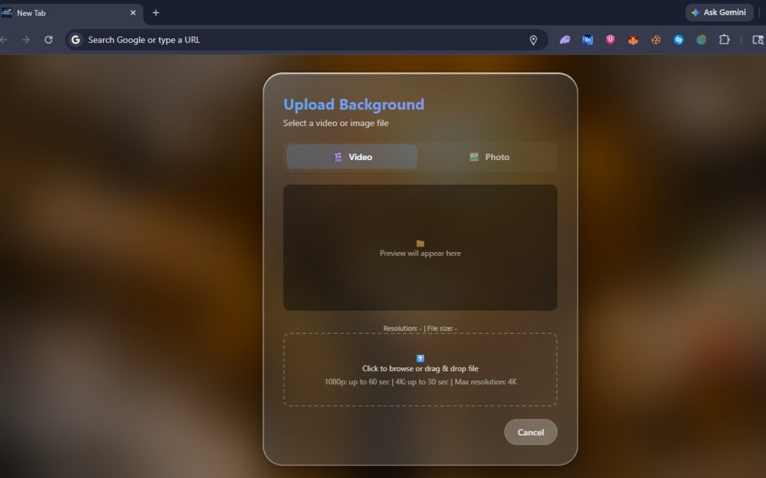The width and height of the screenshot is (766, 478).
Task: Go forward in browser history
Action: [26, 40]
